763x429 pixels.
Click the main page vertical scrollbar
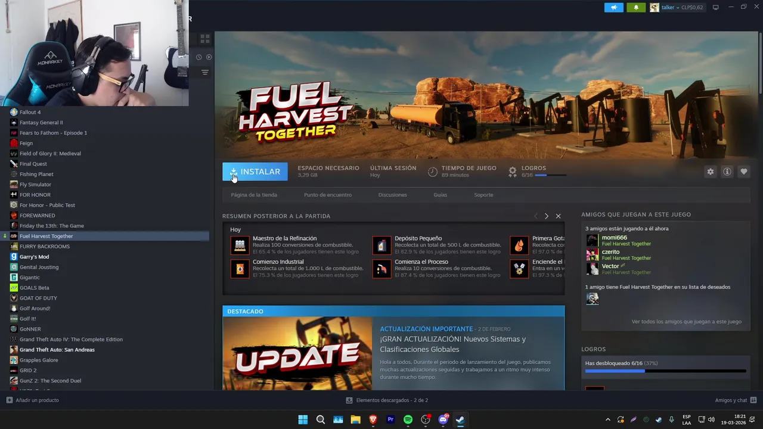point(760,62)
